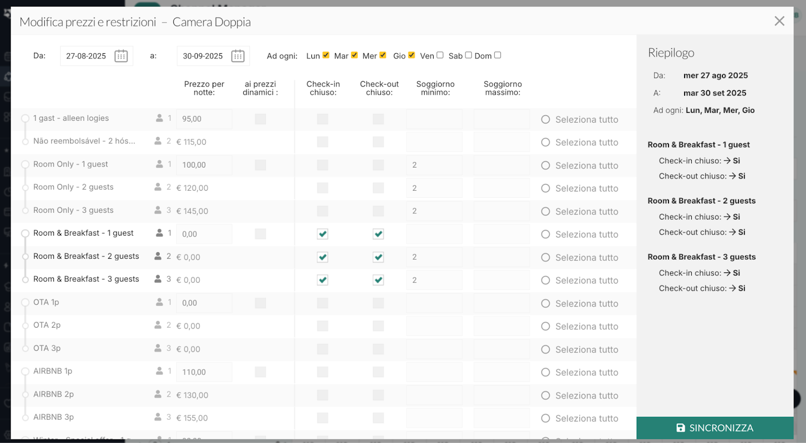Click the guest icon on Room & Breakfast - 2 guests

[158, 256]
